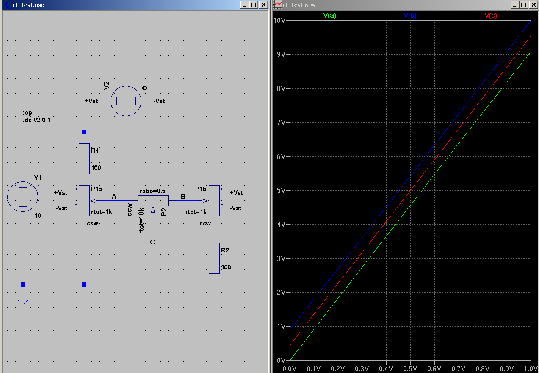Click the ;op comment text
539x373 pixels.
[x=27, y=113]
